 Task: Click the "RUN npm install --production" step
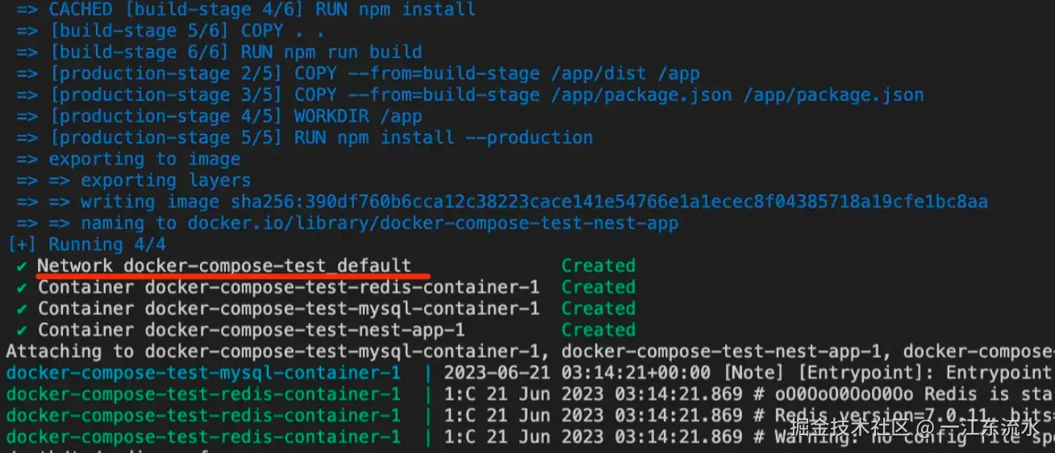point(443,138)
